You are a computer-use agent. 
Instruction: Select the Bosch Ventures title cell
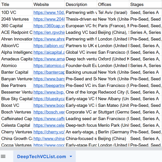tap(16, 112)
